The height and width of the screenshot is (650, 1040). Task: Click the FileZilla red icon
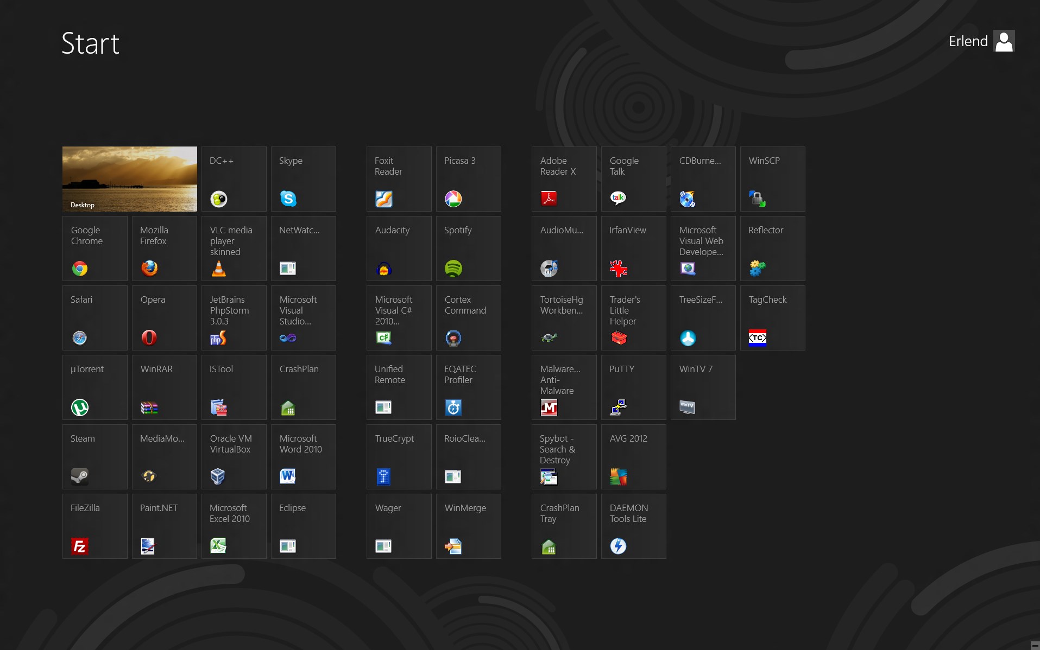point(80,546)
